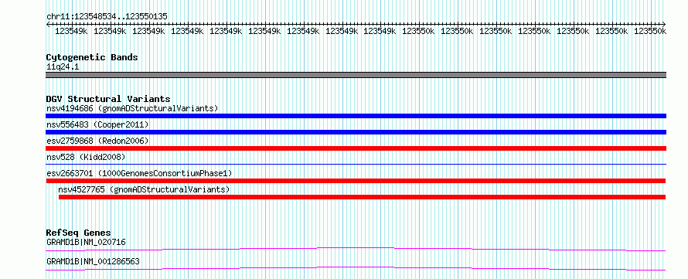Click the chr11:123548534..123550135 region label
Viewport: 688px width, 279px height.
[x=107, y=16]
